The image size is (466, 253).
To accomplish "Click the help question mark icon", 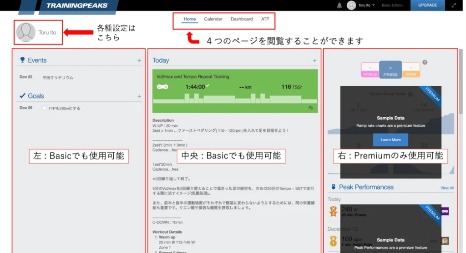I will 425,62.
